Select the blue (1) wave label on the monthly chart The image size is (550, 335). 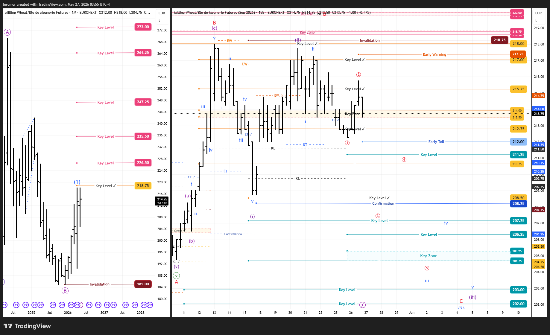coord(77,182)
